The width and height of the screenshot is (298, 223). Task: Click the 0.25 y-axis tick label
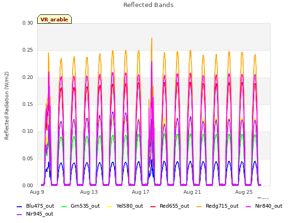pos(27,50)
